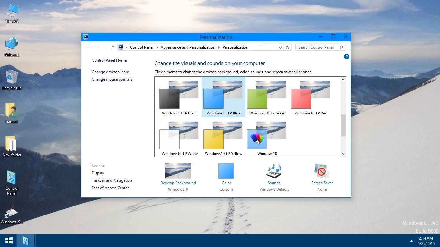Click the Back navigation arrow
The width and height of the screenshot is (440, 247).
[x=89, y=47]
